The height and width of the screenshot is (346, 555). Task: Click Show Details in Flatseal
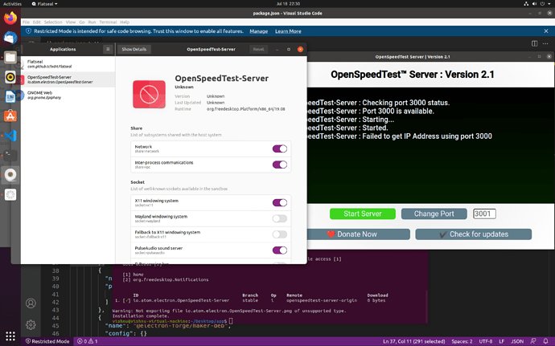(x=134, y=49)
